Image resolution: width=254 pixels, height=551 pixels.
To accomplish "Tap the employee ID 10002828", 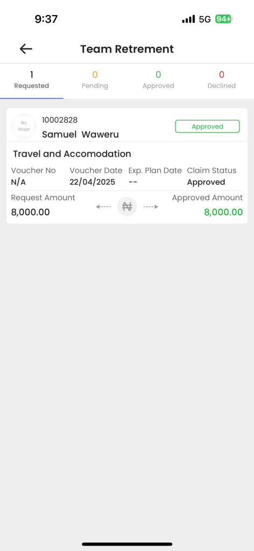I will click(x=60, y=120).
